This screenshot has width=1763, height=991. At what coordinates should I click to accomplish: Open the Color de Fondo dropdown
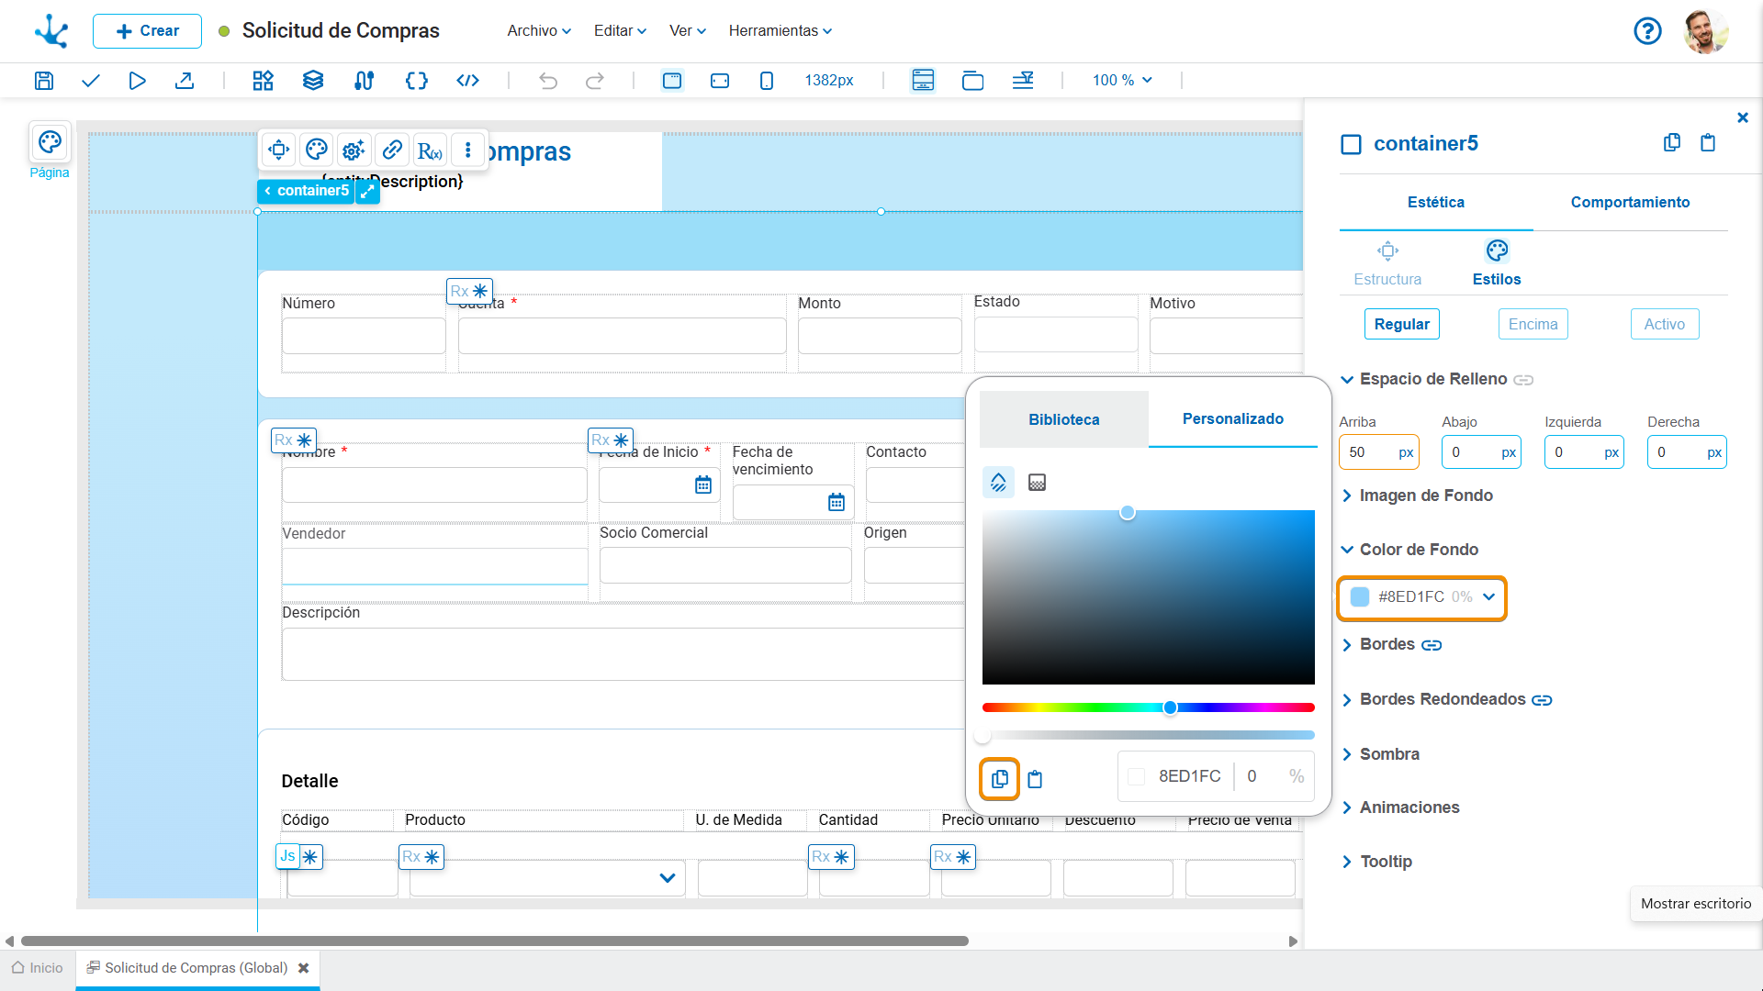pyautogui.click(x=1488, y=597)
